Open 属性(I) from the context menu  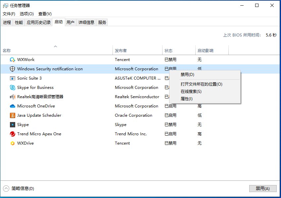point(186,99)
